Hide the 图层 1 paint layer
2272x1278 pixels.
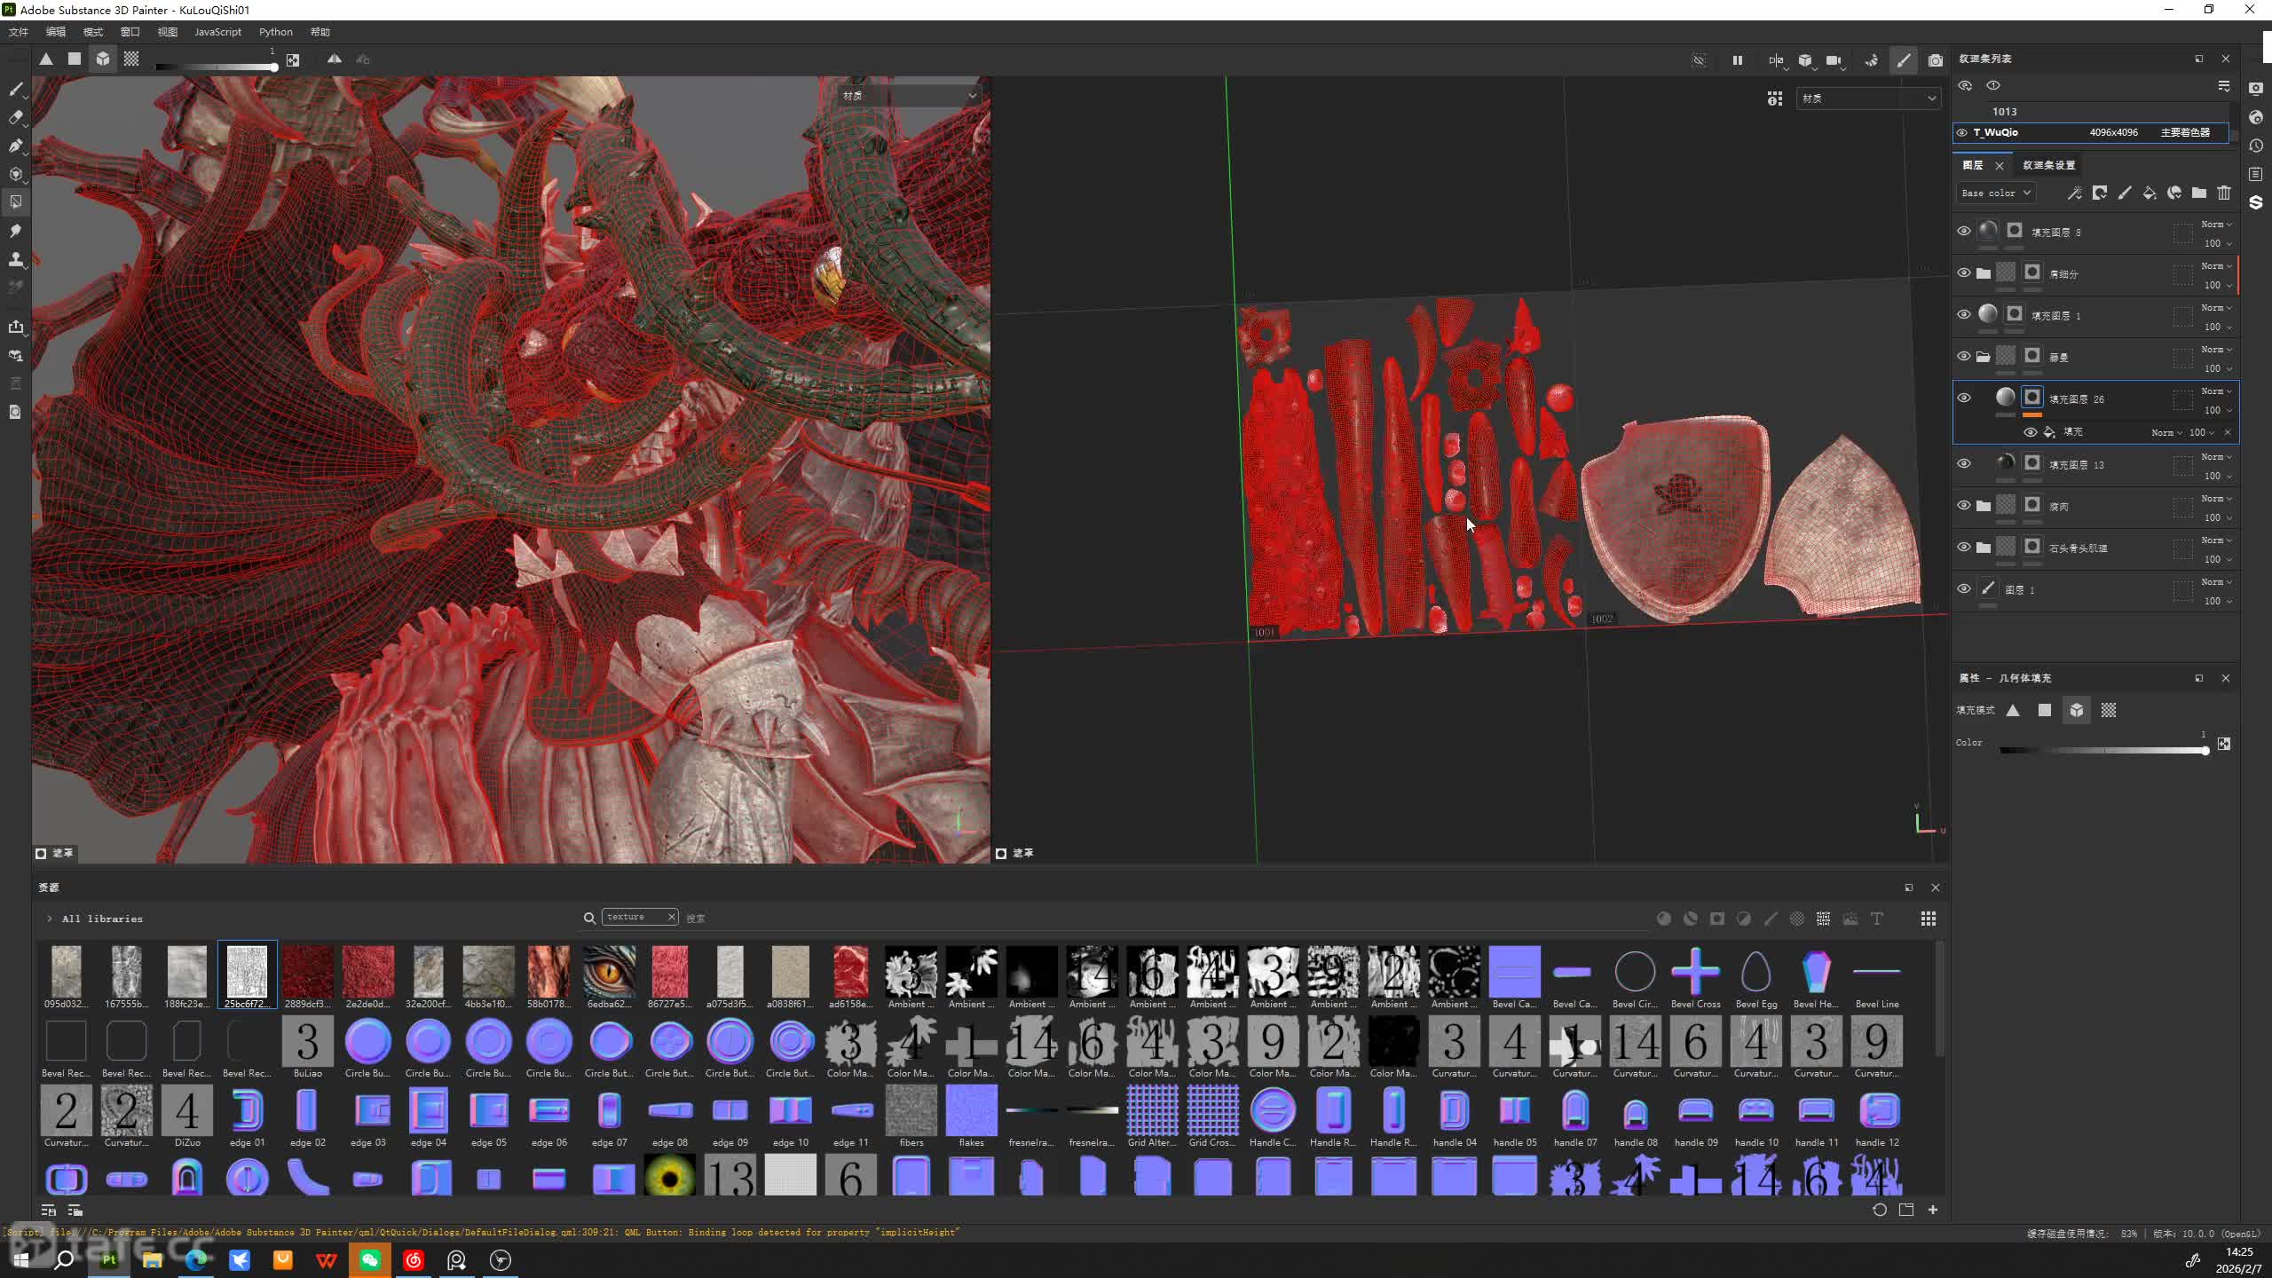(x=1963, y=589)
